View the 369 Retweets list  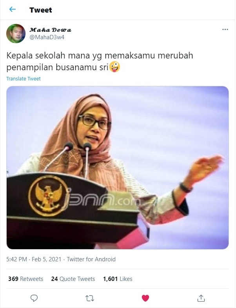(25, 279)
